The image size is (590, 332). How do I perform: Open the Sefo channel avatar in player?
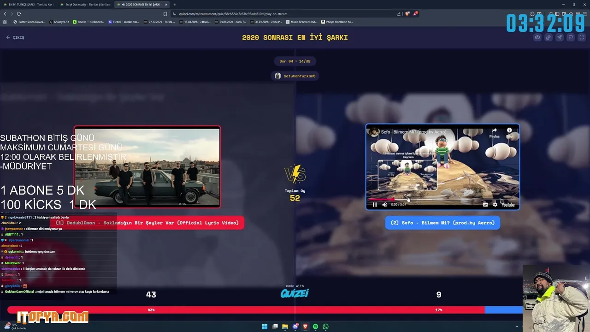coord(373,132)
